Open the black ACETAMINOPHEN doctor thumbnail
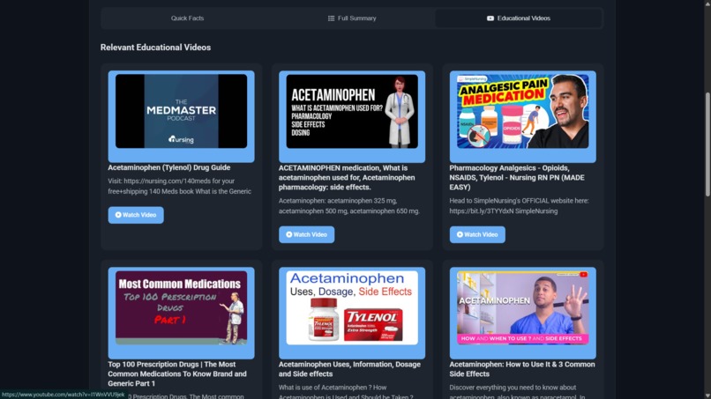The height and width of the screenshot is (399, 711). pos(352,111)
